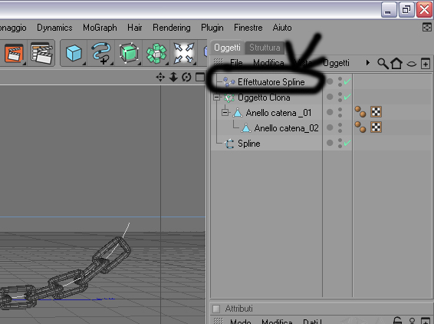Click the viewport move camera icon

click(160, 77)
